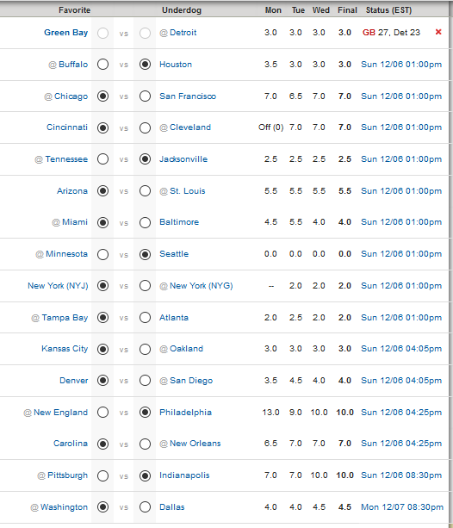Screen dimensions: 453x528
Task: Pick Dallas underdog radio button
Action: coord(145,507)
